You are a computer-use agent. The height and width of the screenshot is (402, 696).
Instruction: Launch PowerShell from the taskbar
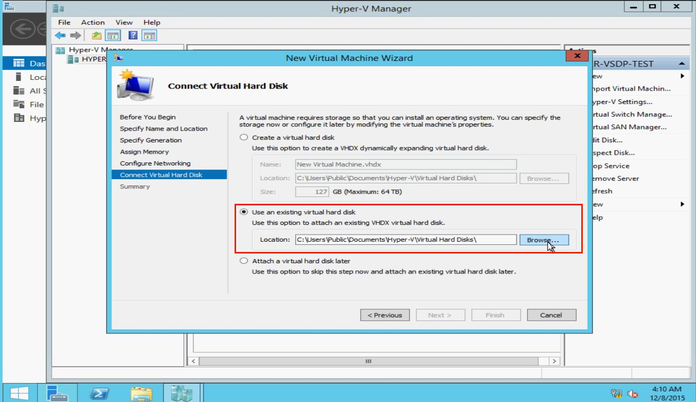tap(100, 393)
